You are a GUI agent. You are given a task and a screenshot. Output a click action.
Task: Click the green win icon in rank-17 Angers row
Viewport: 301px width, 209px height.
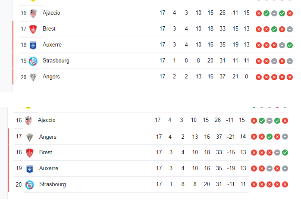pos(270,137)
